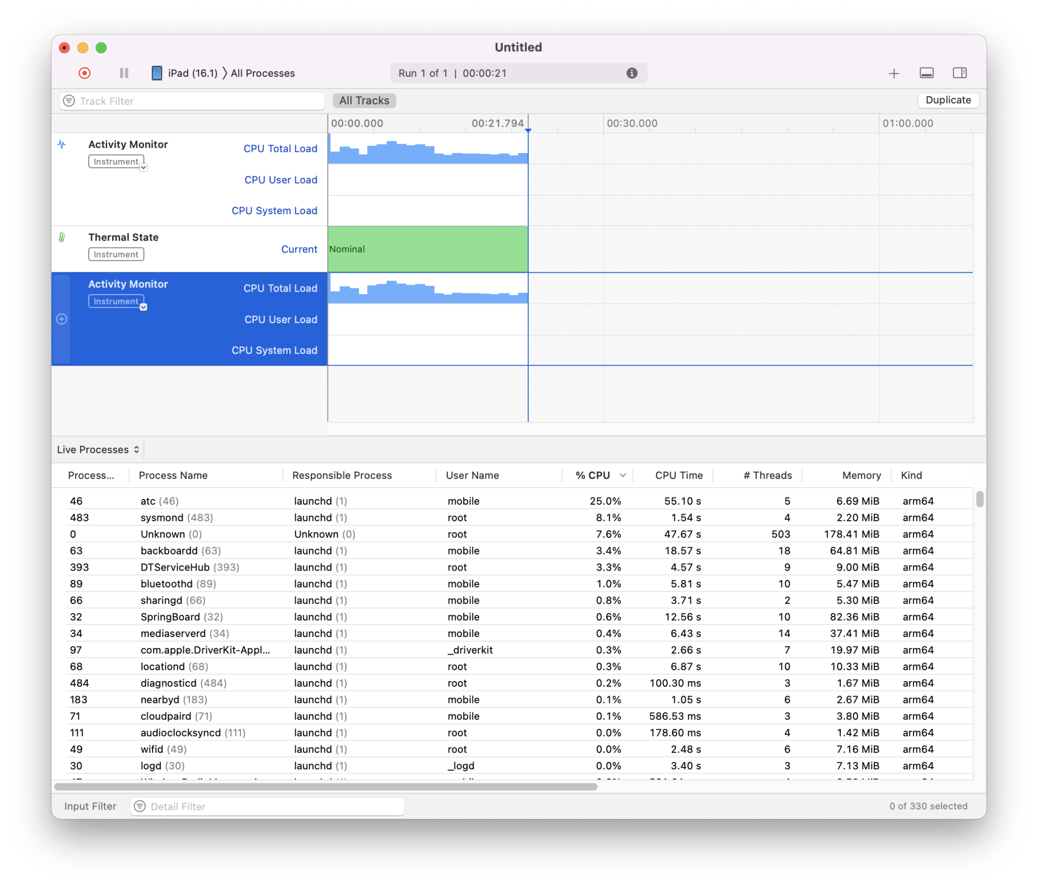Open the Live Processes dropdown

pyautogui.click(x=98, y=450)
